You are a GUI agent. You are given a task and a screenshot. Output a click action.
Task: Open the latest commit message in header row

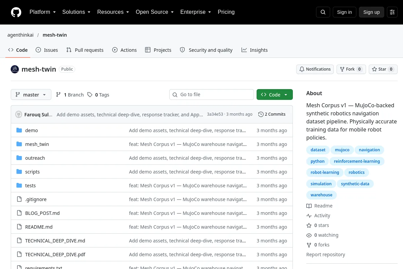click(x=130, y=114)
